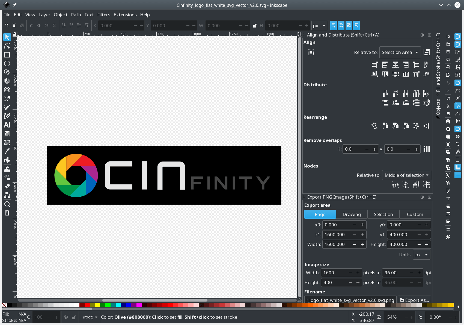Choose Page export area
The height and width of the screenshot is (325, 464).
[320, 214]
